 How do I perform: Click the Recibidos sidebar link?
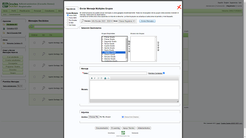pos(12,25)
